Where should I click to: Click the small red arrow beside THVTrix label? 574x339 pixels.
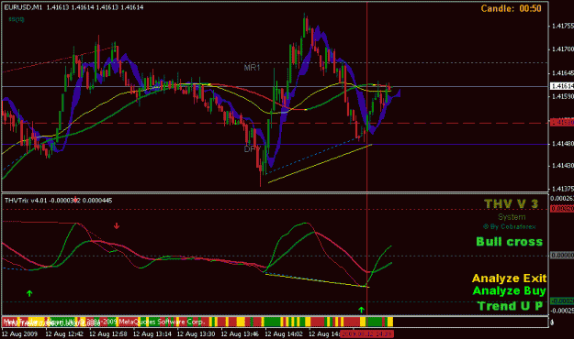click(x=75, y=200)
